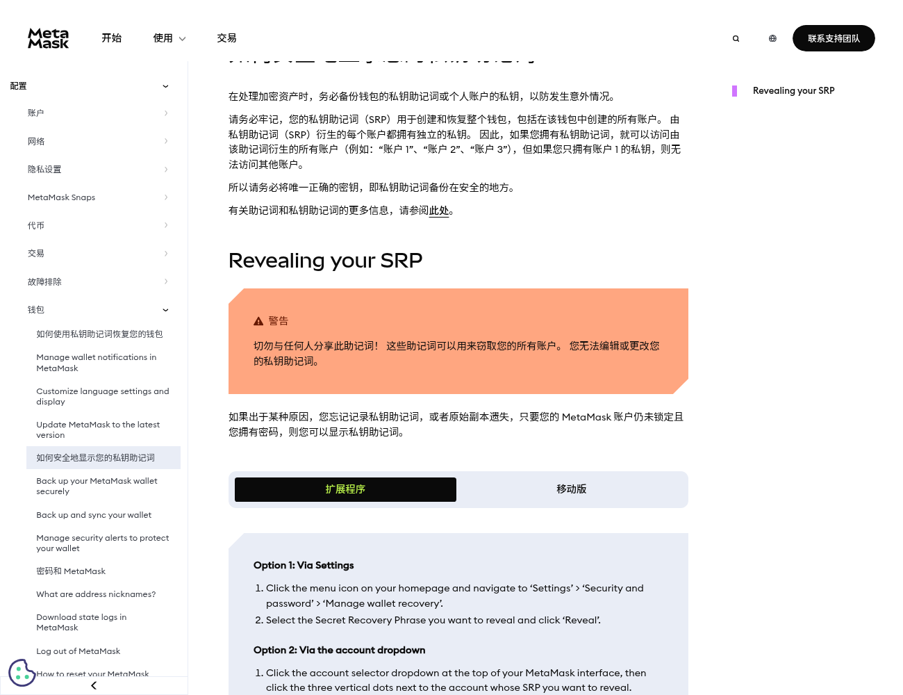Click the search magnifier icon
This screenshot has width=903, height=695.
(736, 39)
